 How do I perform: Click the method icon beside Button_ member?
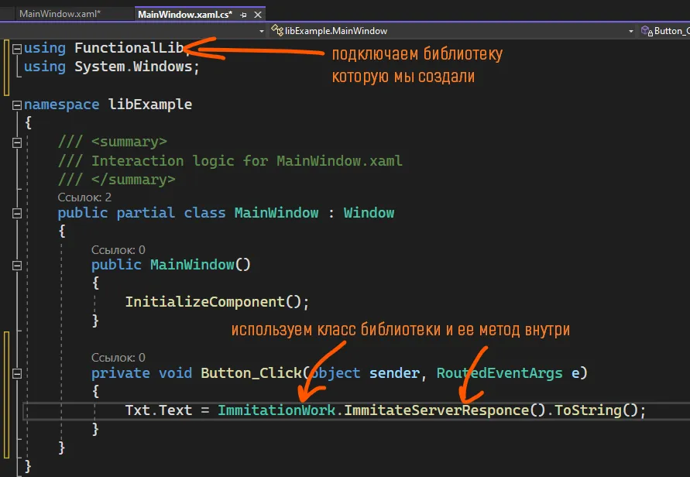(647, 31)
